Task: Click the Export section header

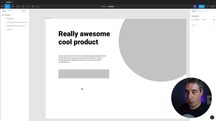Action: pyautogui.click(x=194, y=25)
